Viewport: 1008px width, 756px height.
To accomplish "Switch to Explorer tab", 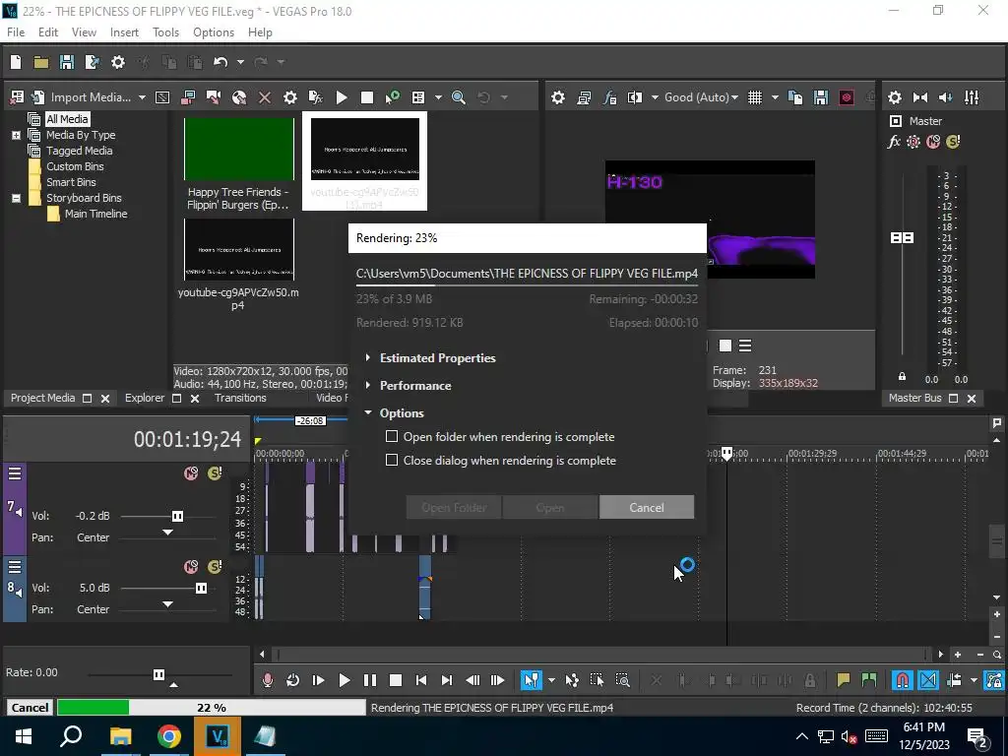I will click(x=145, y=398).
